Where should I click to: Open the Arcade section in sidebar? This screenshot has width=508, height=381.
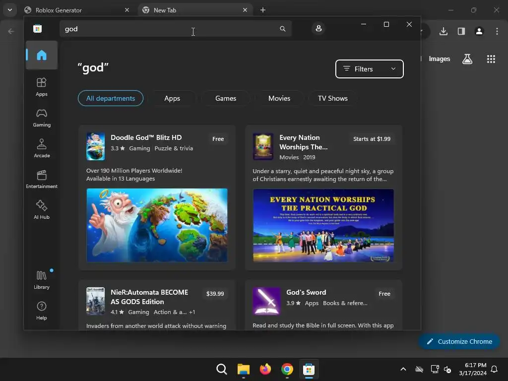pos(42,148)
